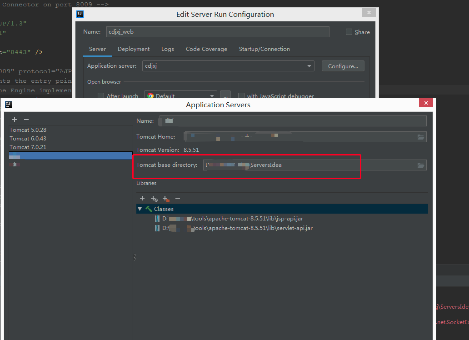The width and height of the screenshot is (469, 340).
Task: Toggle the After launch checkbox
Action: [101, 96]
